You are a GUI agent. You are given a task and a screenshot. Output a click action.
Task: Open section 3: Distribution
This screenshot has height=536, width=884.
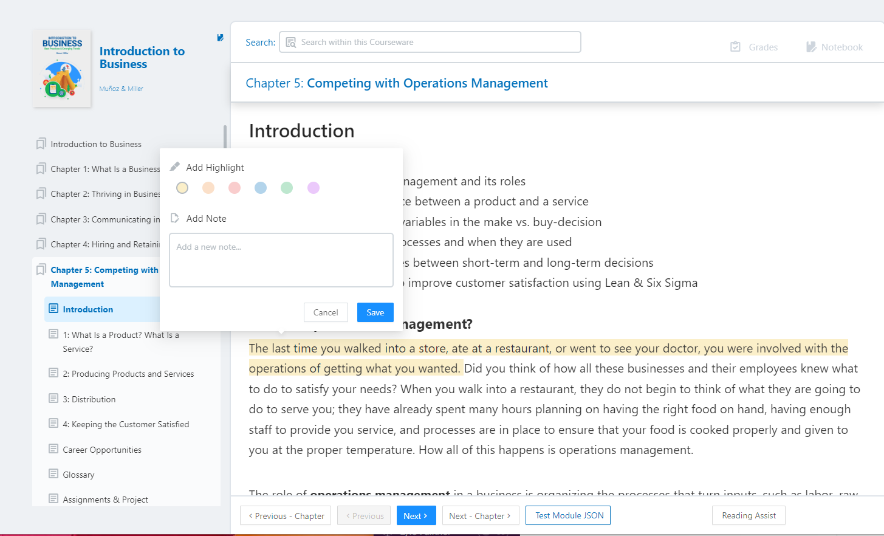coord(89,399)
